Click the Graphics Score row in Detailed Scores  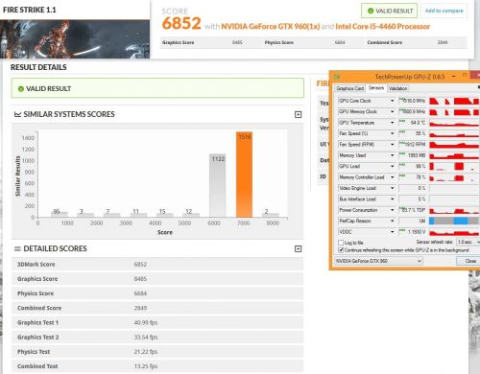pos(157,279)
